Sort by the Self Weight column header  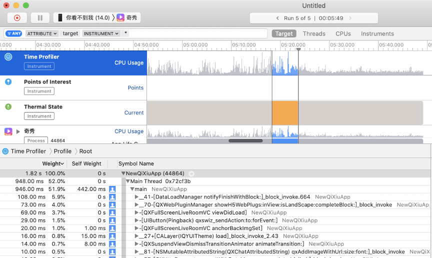point(86,163)
